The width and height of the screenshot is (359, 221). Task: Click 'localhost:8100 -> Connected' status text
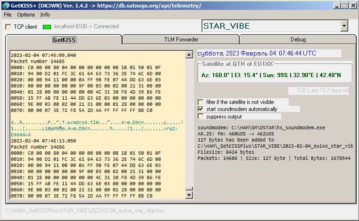tap(86, 26)
